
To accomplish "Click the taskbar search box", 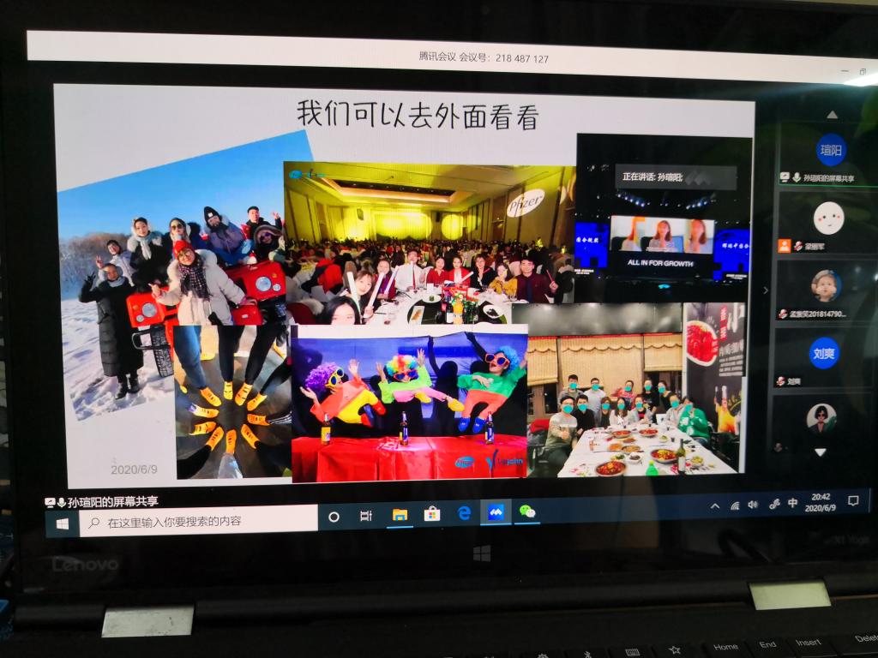I will (x=197, y=520).
